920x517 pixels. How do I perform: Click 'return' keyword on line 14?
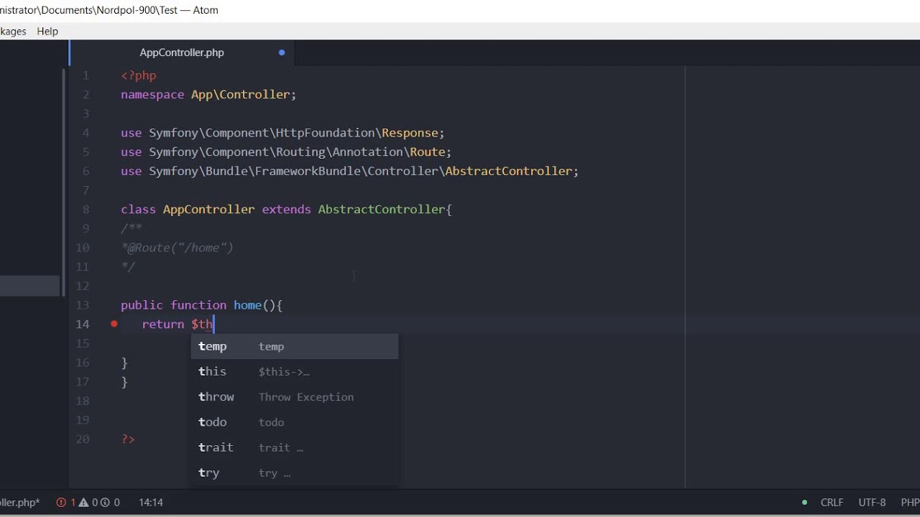163,324
